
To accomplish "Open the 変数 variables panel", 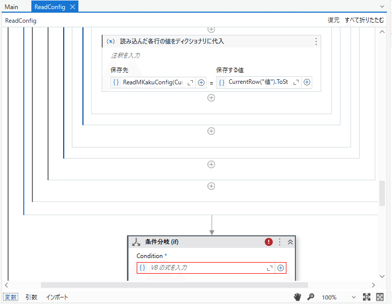I will (11, 297).
